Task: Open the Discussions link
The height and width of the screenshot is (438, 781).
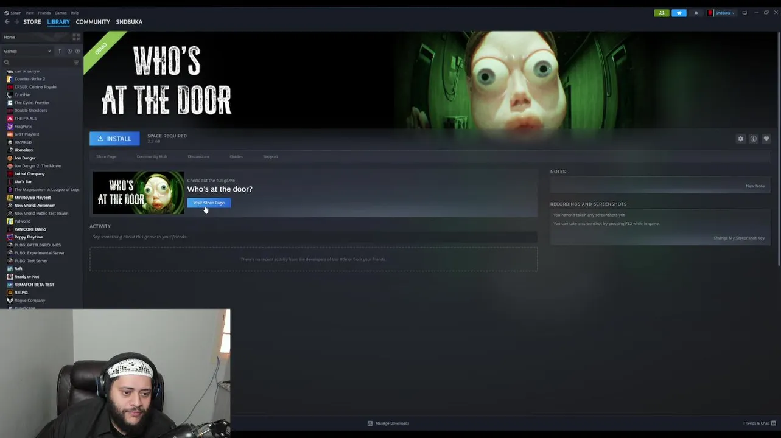Action: click(198, 157)
